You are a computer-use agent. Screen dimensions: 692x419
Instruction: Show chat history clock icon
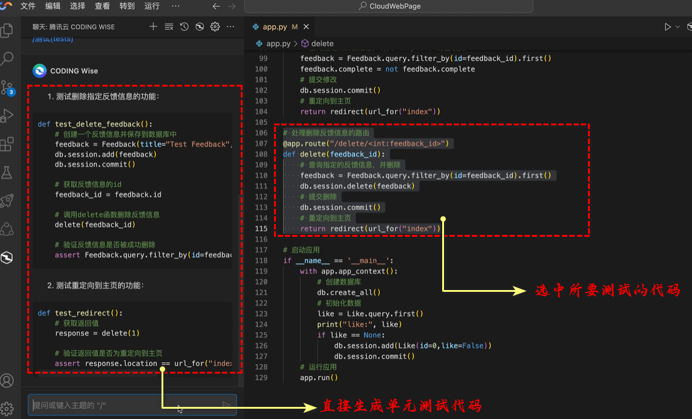(x=184, y=27)
